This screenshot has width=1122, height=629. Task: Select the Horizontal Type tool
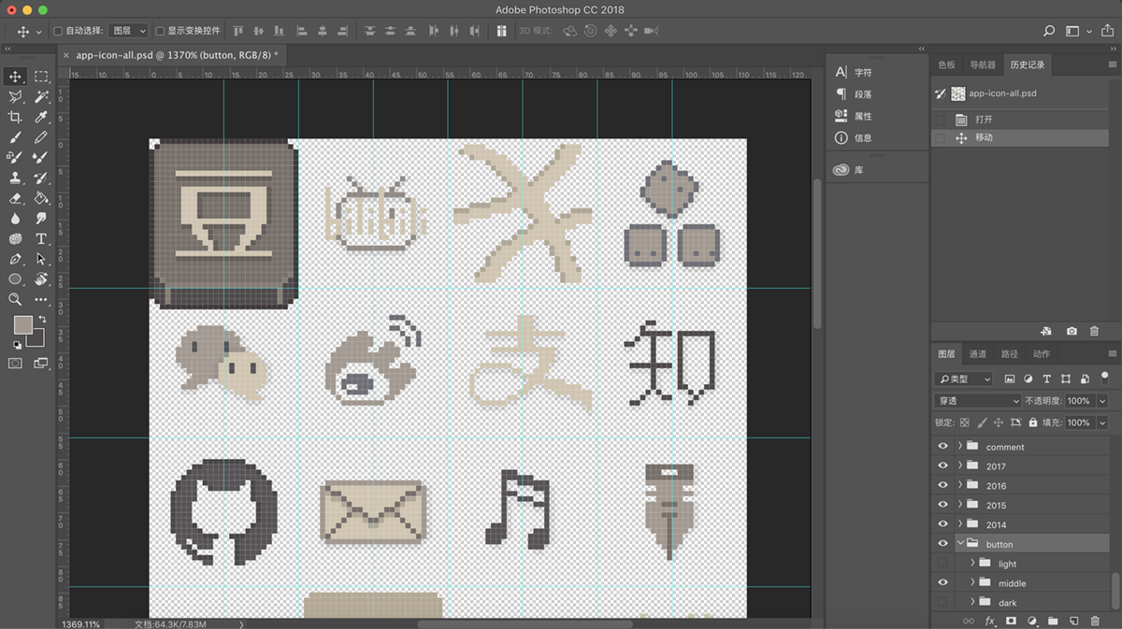(41, 238)
